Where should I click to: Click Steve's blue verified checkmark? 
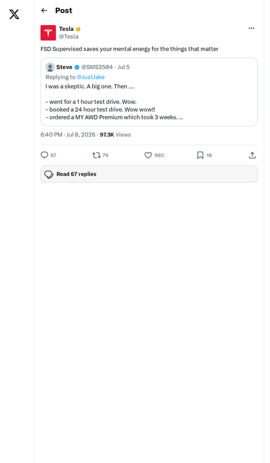[77, 68]
